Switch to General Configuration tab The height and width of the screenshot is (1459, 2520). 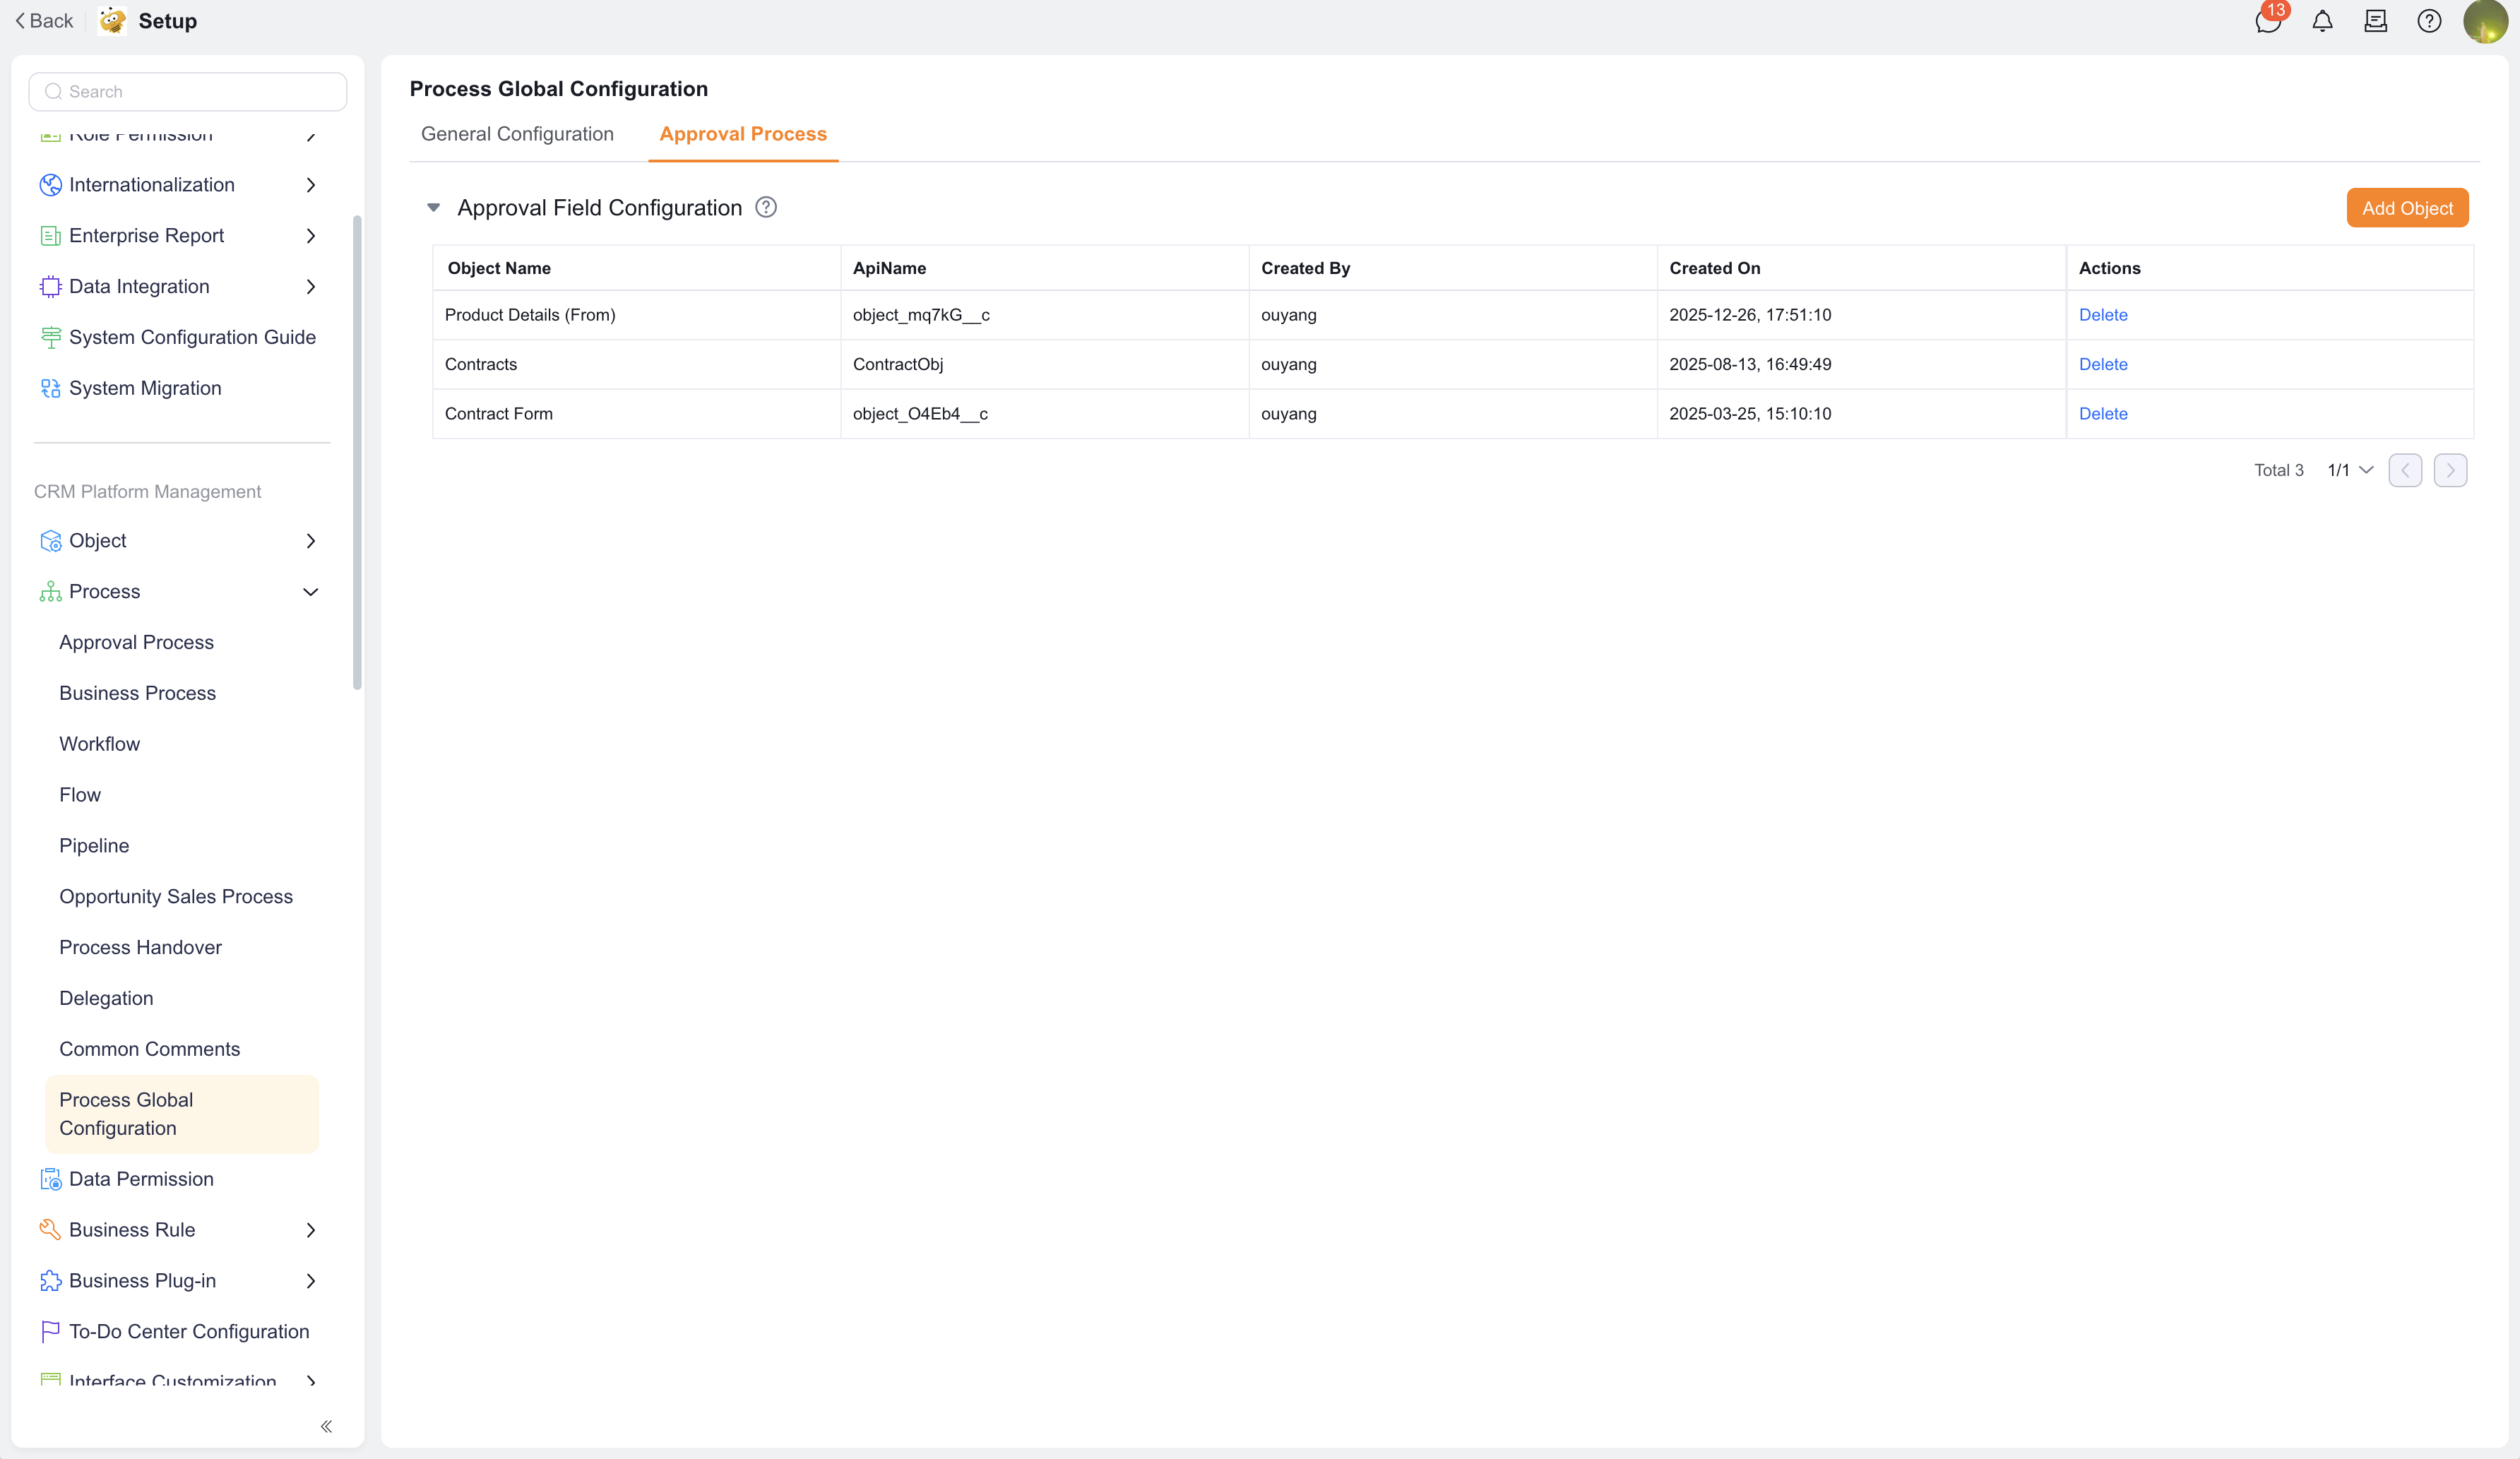pos(517,134)
